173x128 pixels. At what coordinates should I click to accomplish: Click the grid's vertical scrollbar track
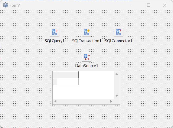tap(117, 85)
